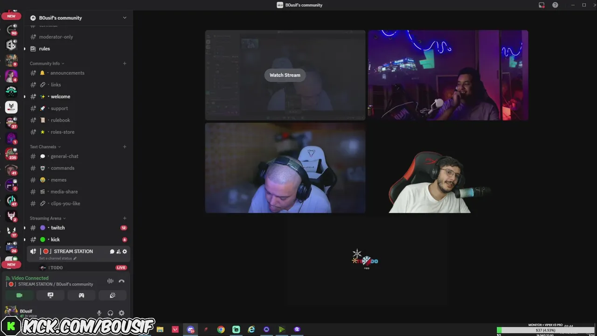Collapse the Text Channels category
Viewport: 597px width, 336px height.
tap(45, 147)
